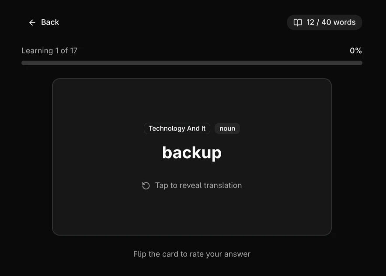Select the Technology And It category tag
Image resolution: width=386 pixels, height=276 pixels.
pos(177,129)
